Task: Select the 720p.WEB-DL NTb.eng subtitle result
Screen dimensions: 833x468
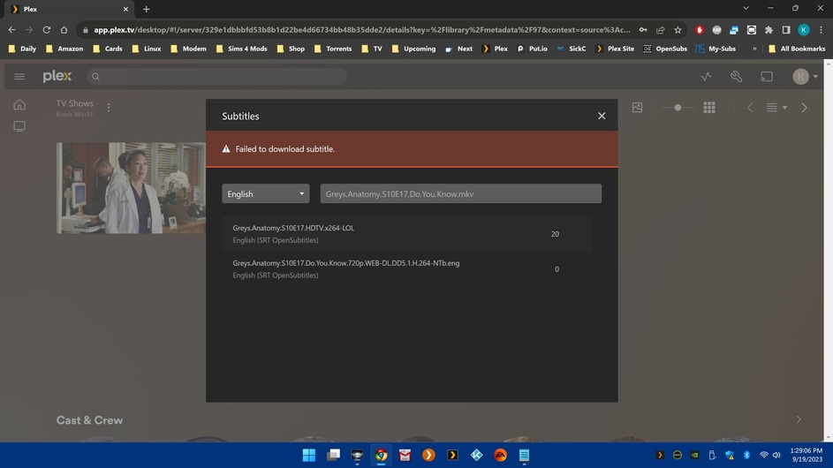Action: tap(407, 268)
